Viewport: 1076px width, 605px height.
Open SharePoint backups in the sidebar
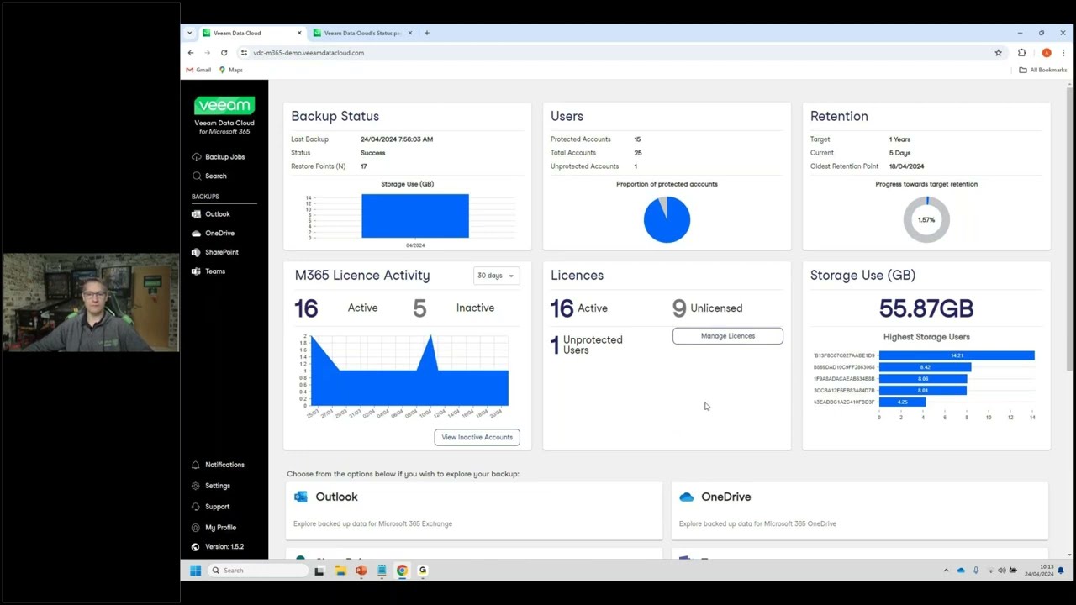215,252
